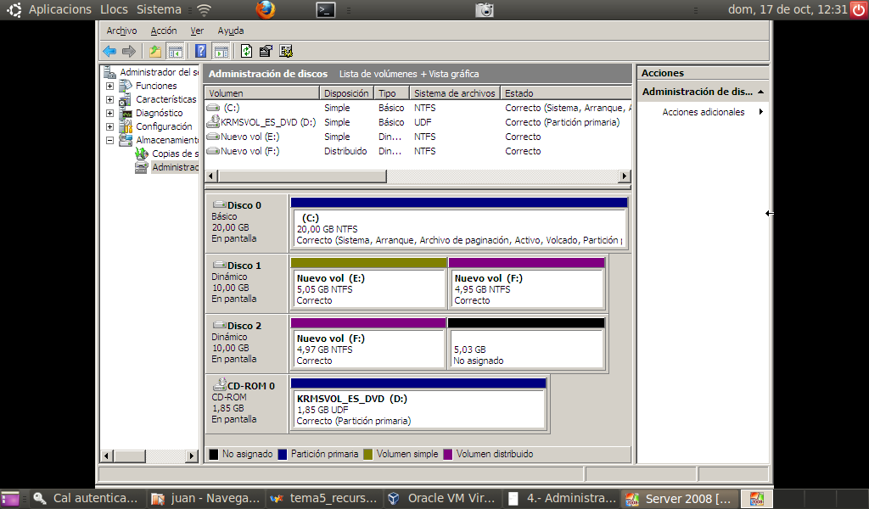The width and height of the screenshot is (869, 509).
Task: Click the volume list horizontal scrollbar thumb
Action: [x=302, y=176]
